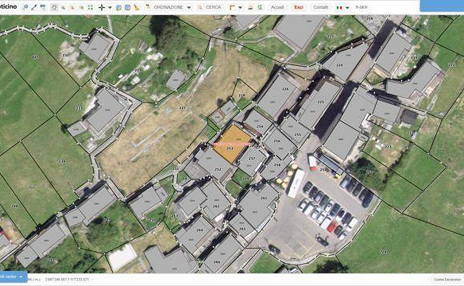Select the info pointer tool icon
The width and height of the screenshot is (464, 286).
25,7
